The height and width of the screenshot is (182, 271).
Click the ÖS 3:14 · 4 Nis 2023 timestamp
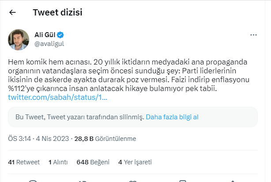click(38, 138)
